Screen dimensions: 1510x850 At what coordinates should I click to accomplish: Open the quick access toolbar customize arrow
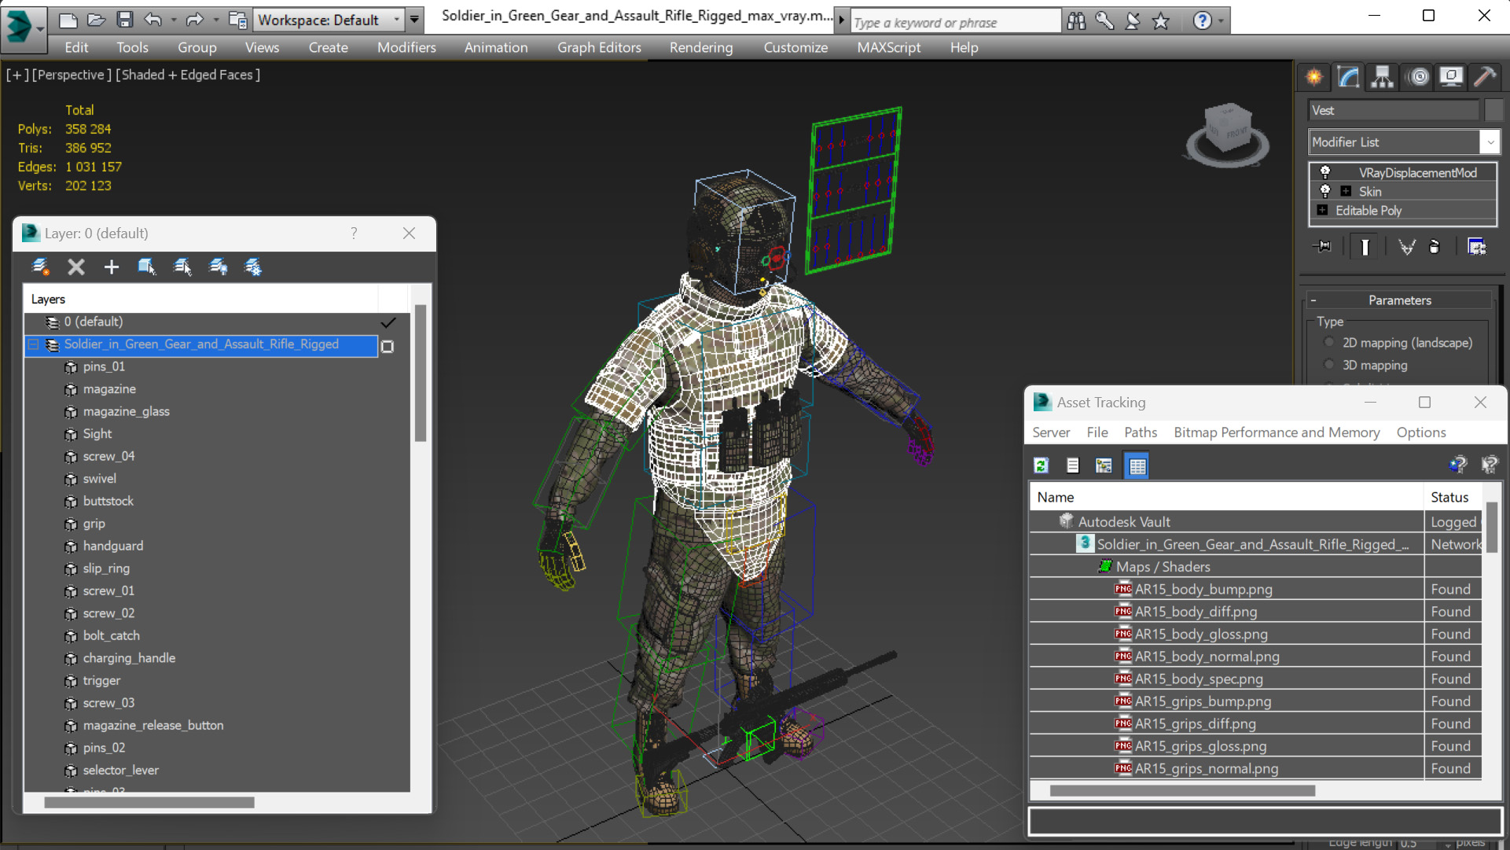tap(415, 20)
